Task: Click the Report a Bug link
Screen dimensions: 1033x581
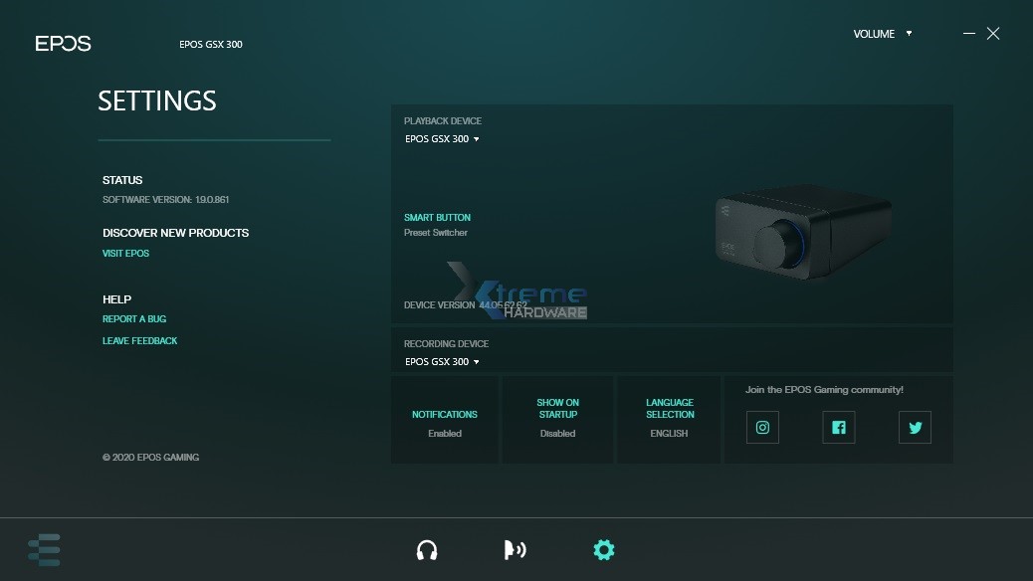Action: click(134, 319)
